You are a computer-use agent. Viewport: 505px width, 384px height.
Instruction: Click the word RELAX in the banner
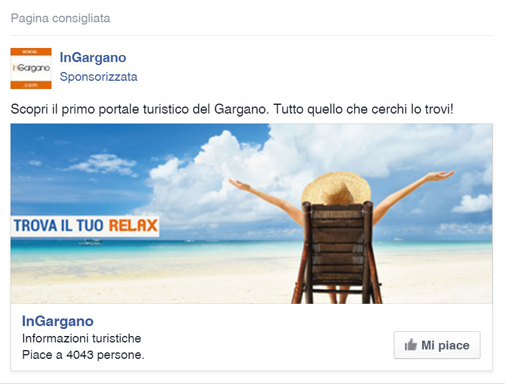[x=133, y=225]
